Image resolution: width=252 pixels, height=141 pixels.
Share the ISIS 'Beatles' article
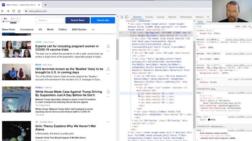[x=108, y=69]
